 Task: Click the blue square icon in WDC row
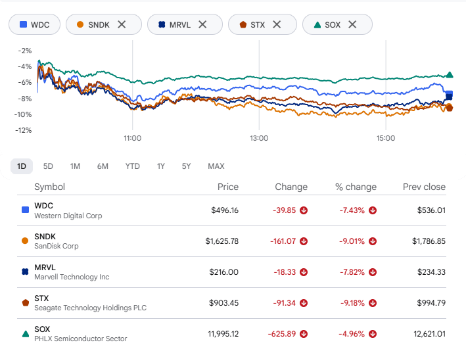click(x=25, y=210)
